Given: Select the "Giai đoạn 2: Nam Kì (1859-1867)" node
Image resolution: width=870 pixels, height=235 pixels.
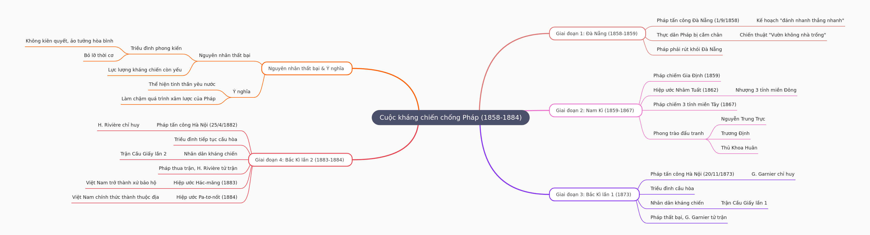Looking at the screenshot, I should [595, 110].
